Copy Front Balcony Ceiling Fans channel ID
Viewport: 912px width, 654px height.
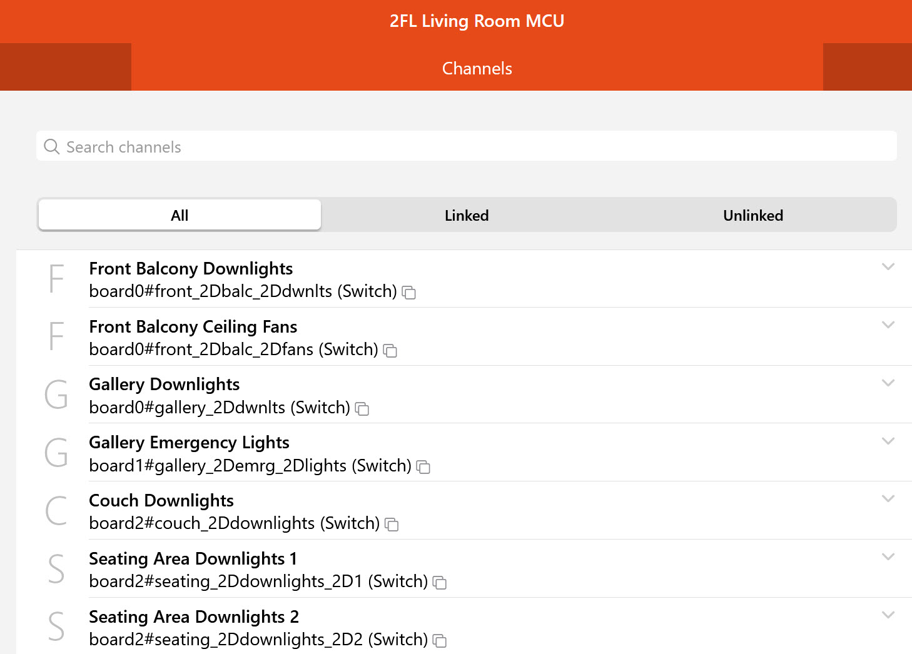390,351
